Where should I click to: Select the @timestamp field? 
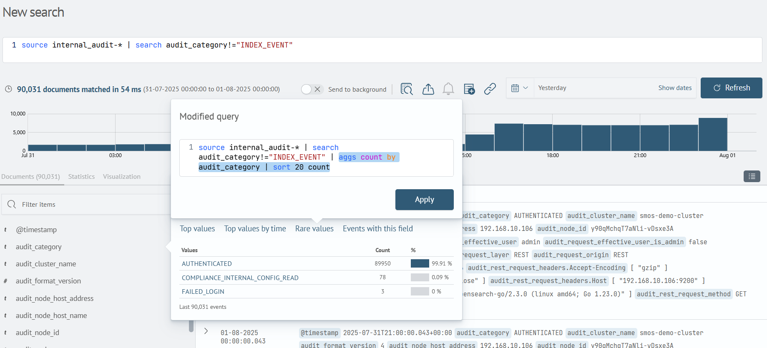(36, 230)
